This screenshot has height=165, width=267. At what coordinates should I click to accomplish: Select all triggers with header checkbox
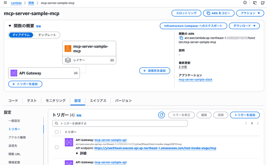[57, 132]
